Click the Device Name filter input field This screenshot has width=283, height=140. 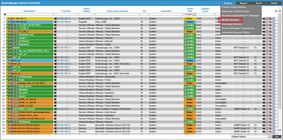30,14
